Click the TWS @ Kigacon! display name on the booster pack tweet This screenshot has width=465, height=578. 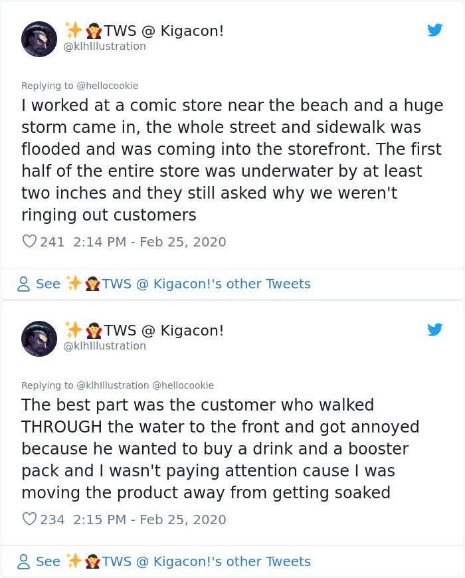(x=163, y=330)
